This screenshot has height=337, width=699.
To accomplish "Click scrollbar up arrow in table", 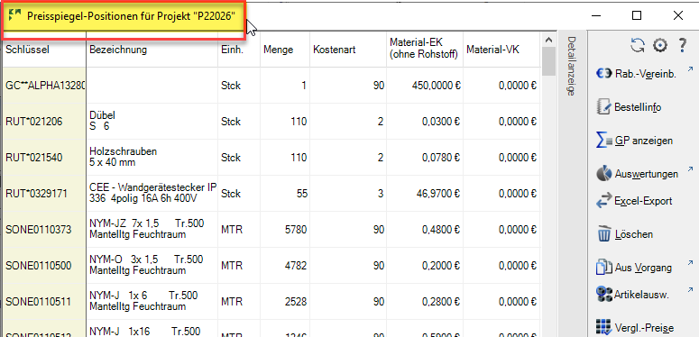I will (x=548, y=40).
